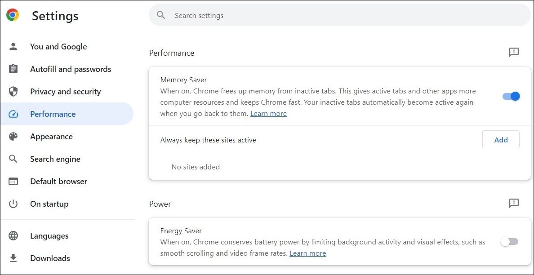Screen dimensions: 534x275
Task: Disable the Memory Saver toggle
Action: (511, 96)
